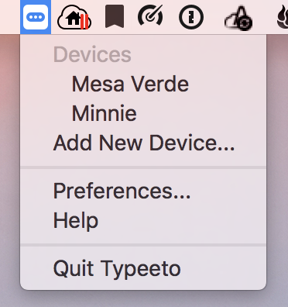
Task: Open the speedometer gauge menu bar icon
Action: coord(150,16)
